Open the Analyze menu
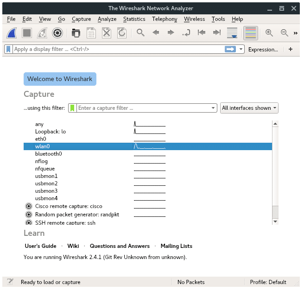Screen dimensions: 304x291 click(107, 19)
